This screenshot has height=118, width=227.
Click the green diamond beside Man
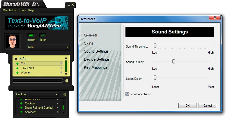18,63
